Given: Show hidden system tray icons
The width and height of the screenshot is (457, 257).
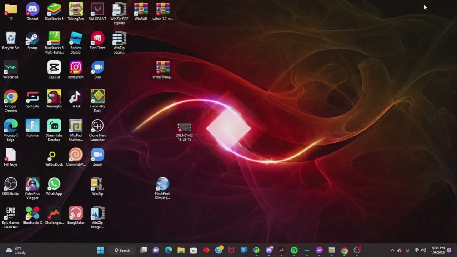Looking at the screenshot, I should click(x=392, y=250).
